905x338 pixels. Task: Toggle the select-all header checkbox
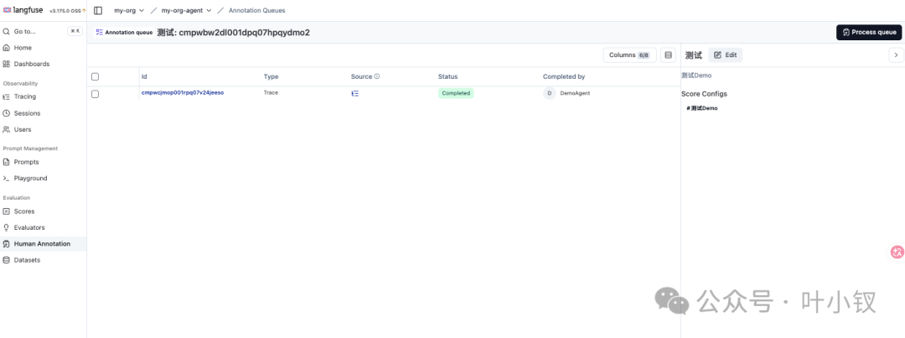(96, 76)
